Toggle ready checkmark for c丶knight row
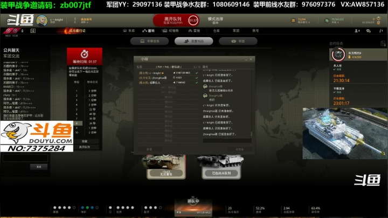The image size is (388, 218). (197, 73)
